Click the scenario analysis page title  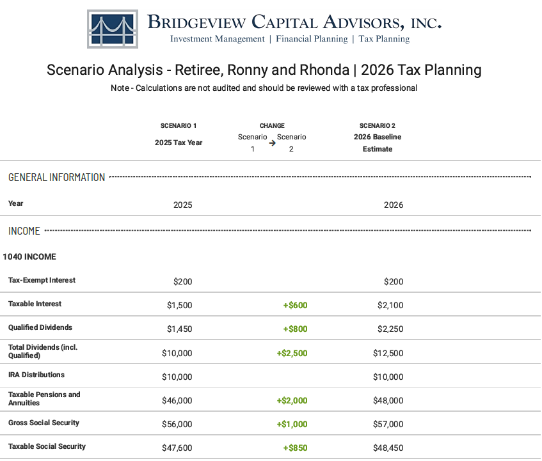pos(263,70)
